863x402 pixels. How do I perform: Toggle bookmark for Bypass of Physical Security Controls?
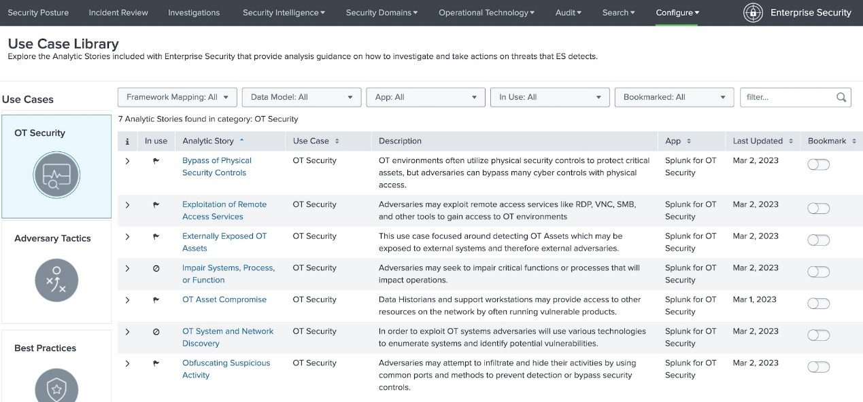[x=818, y=164]
